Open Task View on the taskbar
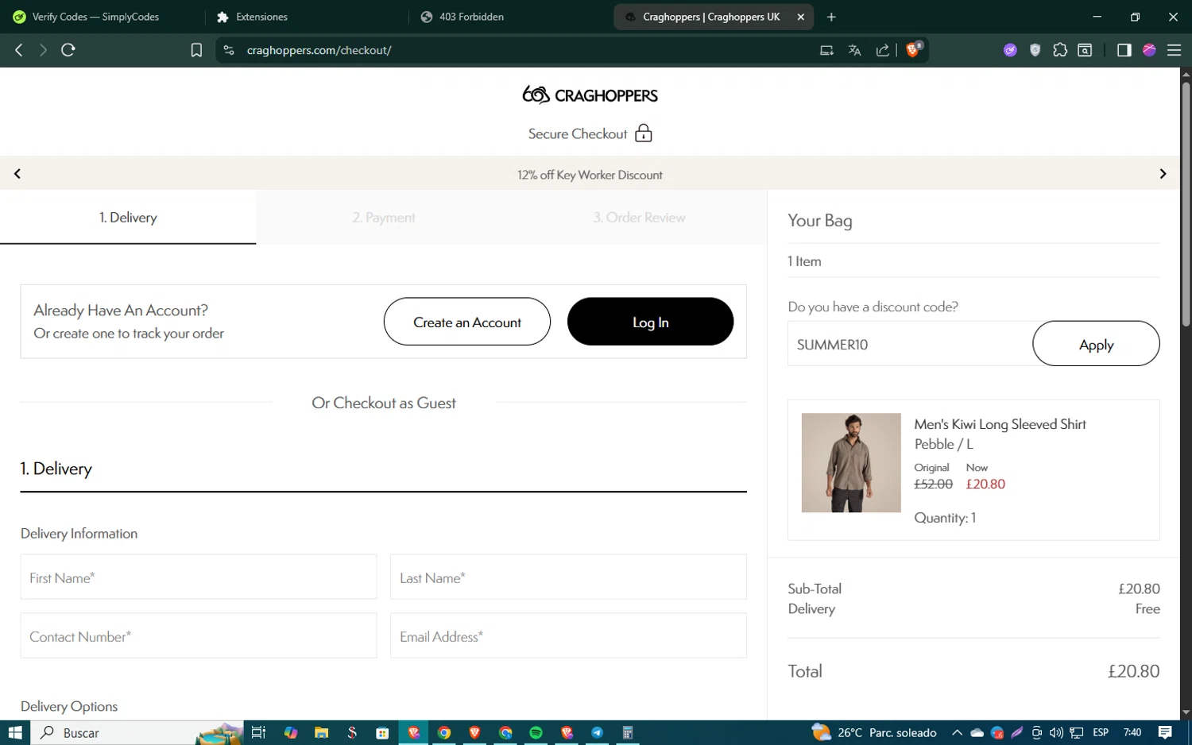The height and width of the screenshot is (745, 1192). (258, 732)
